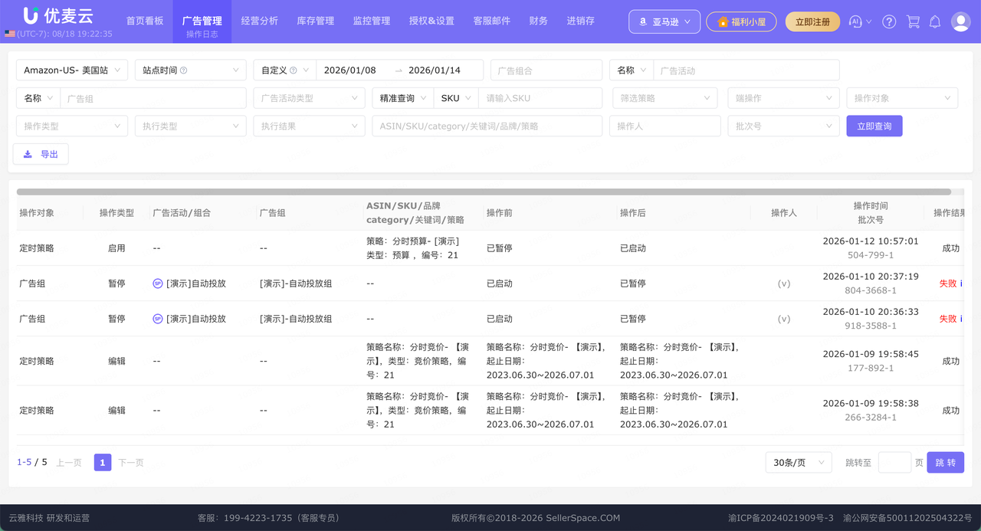Open the SKU field type dropdown
Viewport: 981px width, 531px height.
click(x=456, y=98)
